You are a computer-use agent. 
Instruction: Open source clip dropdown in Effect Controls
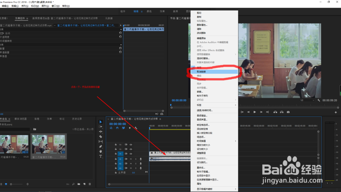coord(55,26)
